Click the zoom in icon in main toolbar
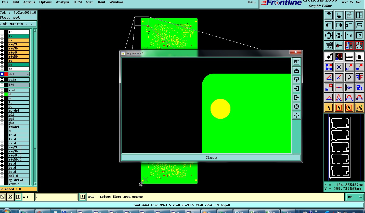365x213 pixels. click(329, 35)
